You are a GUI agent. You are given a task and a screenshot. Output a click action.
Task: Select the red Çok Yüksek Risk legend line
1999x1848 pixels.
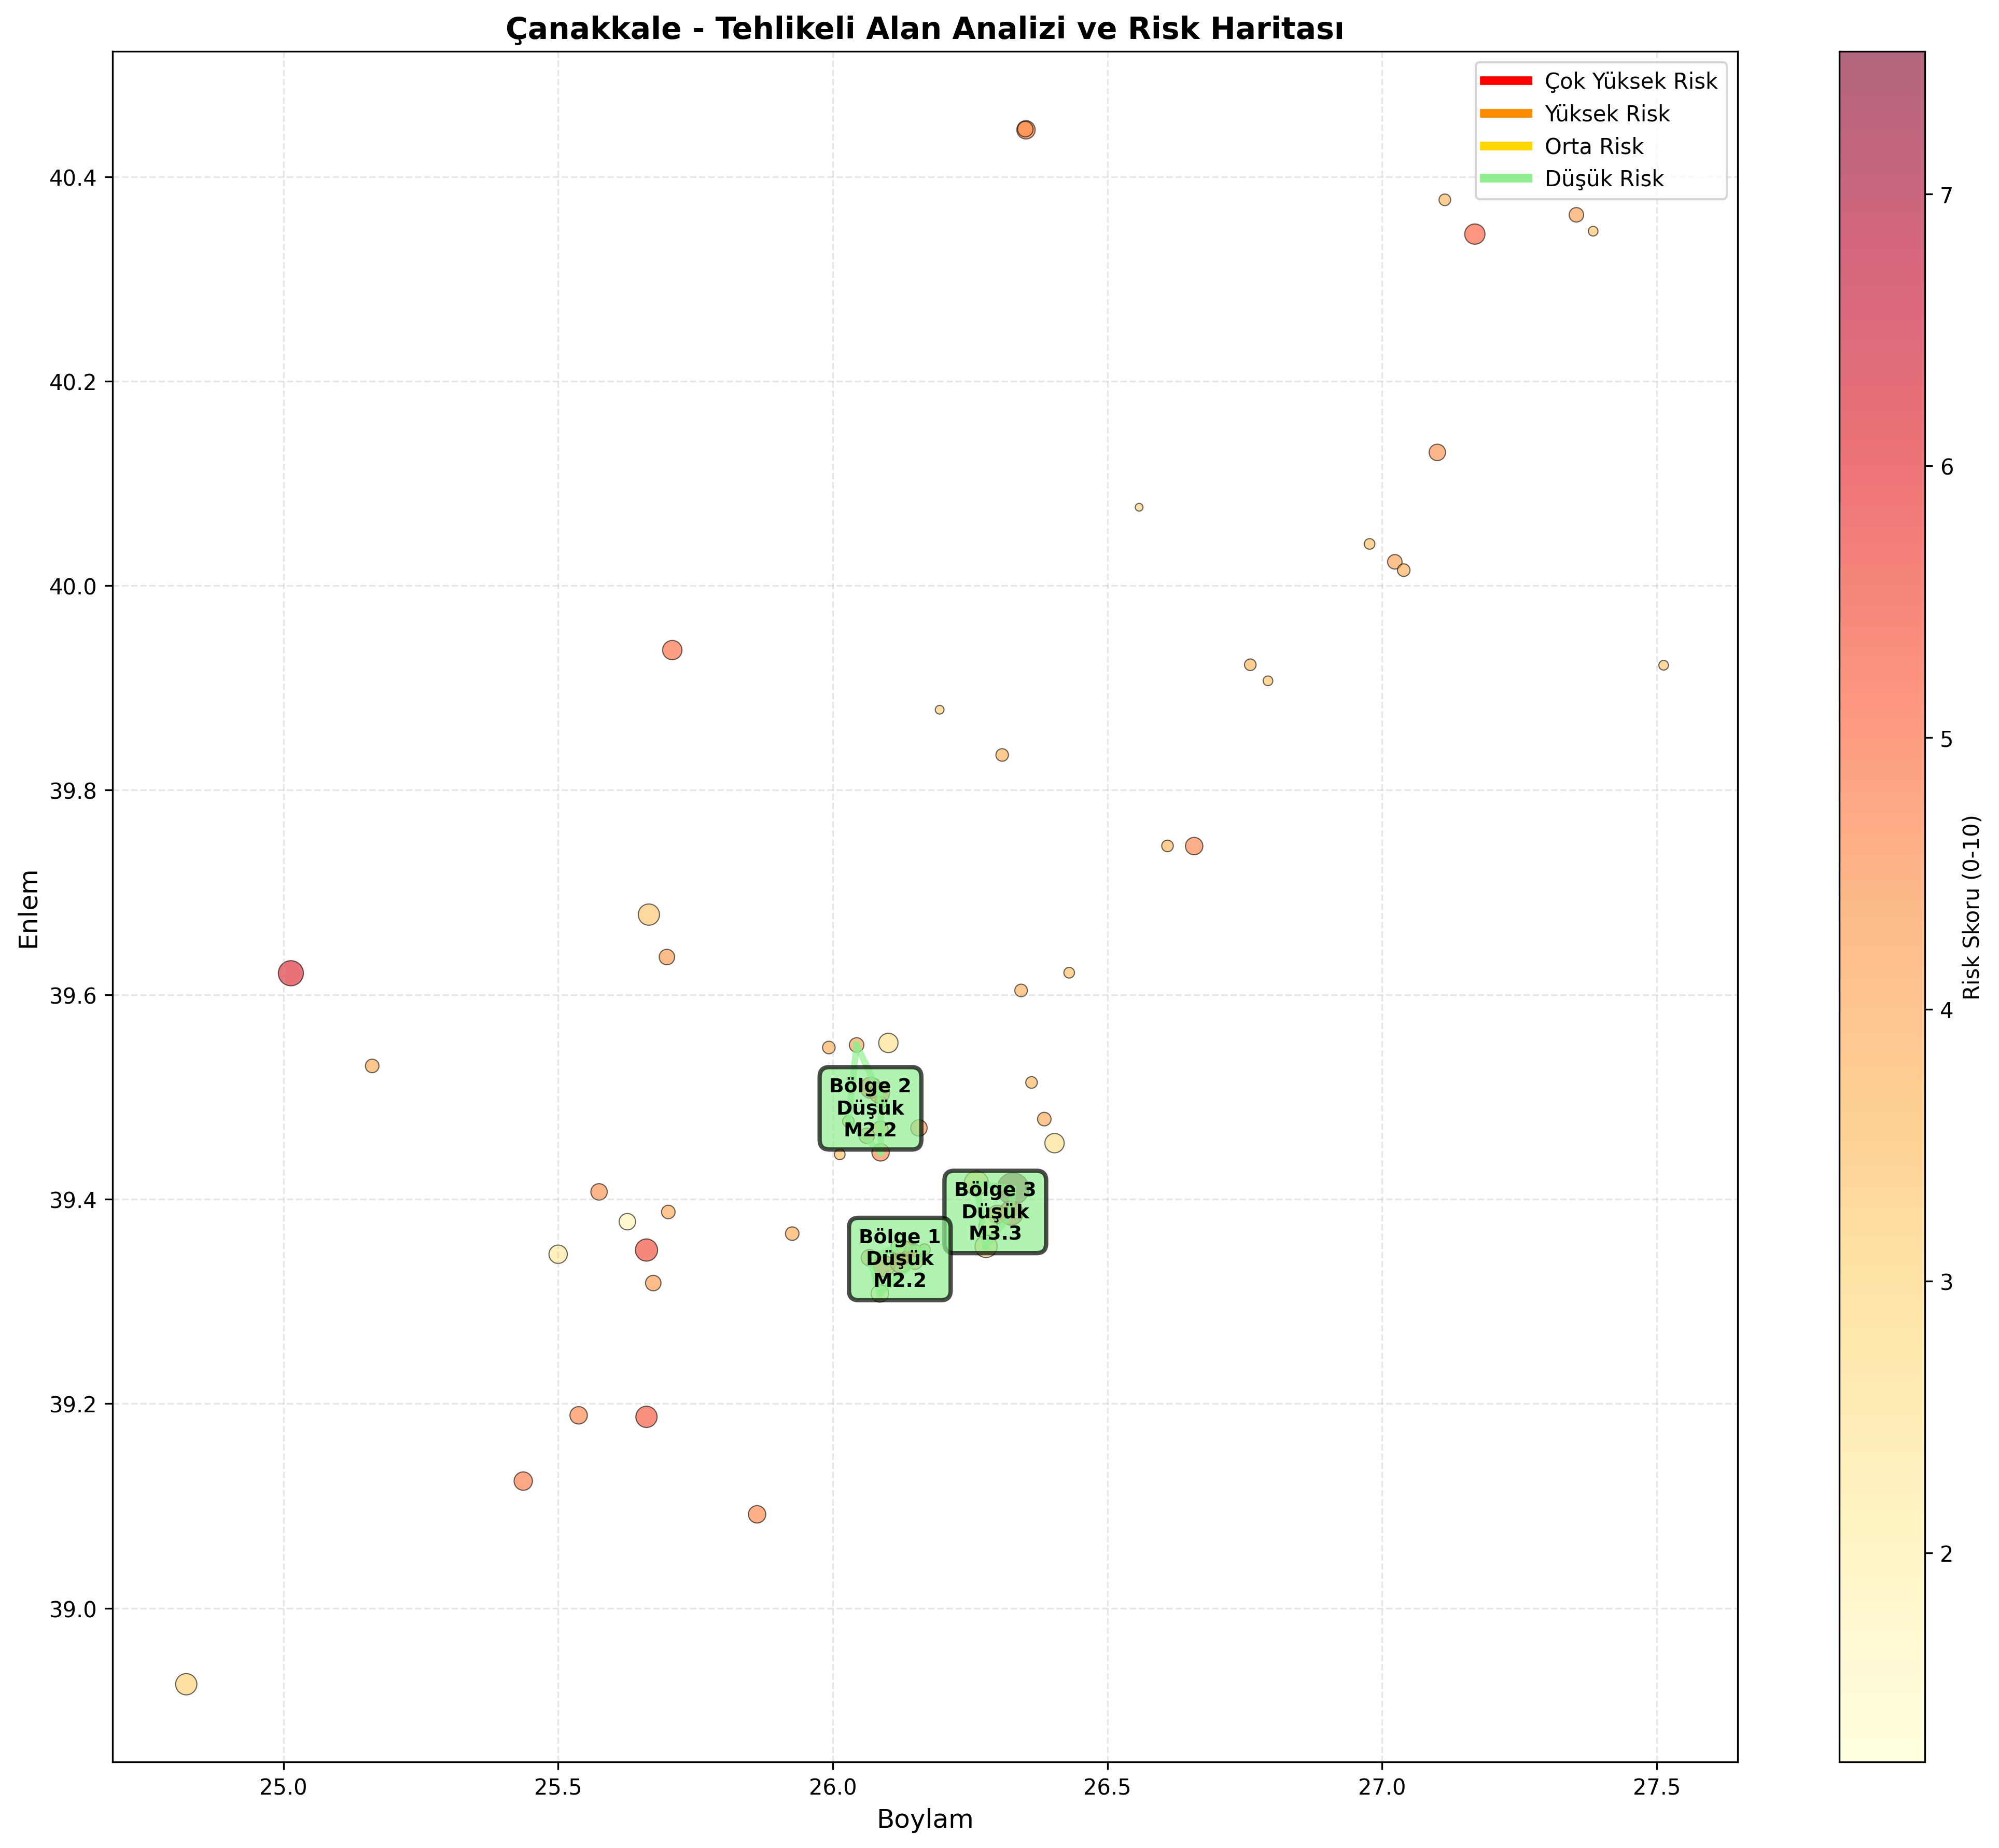pyautogui.click(x=1505, y=81)
